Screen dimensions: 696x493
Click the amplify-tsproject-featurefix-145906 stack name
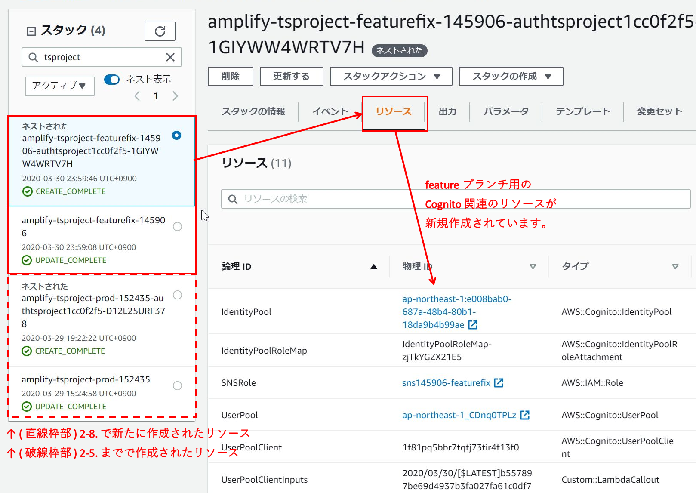tap(93, 227)
